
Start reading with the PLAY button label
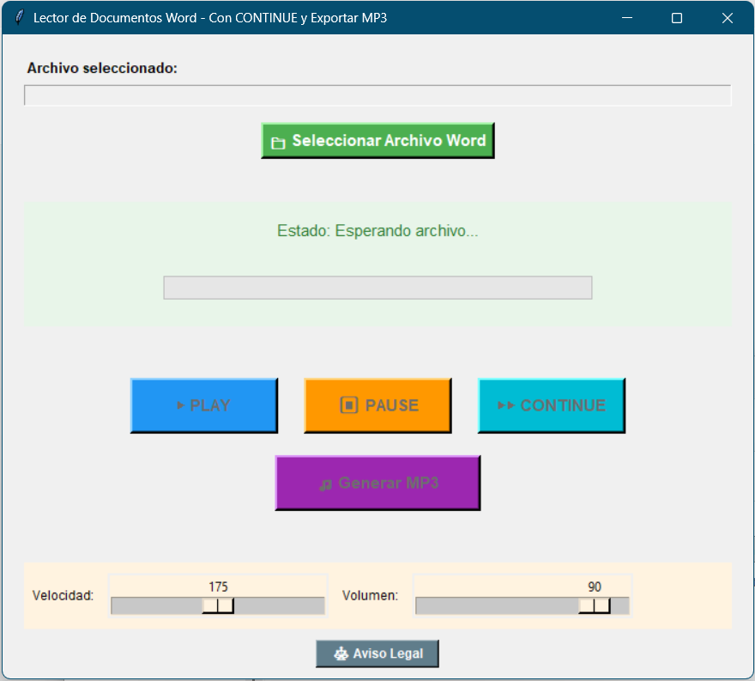pos(210,405)
